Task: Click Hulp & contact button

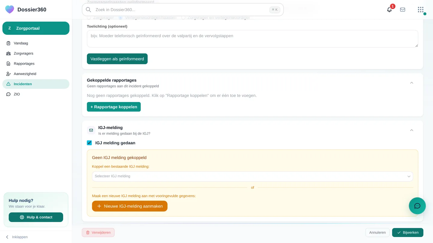Action: (x=36, y=217)
